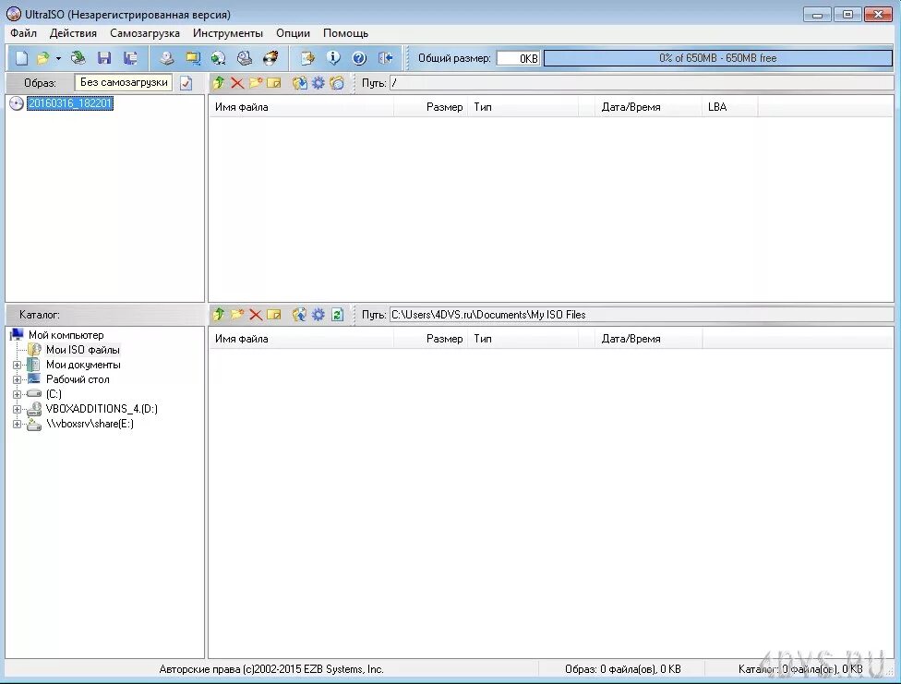Save the image with the floppy disk icon
901x684 pixels.
(x=104, y=58)
